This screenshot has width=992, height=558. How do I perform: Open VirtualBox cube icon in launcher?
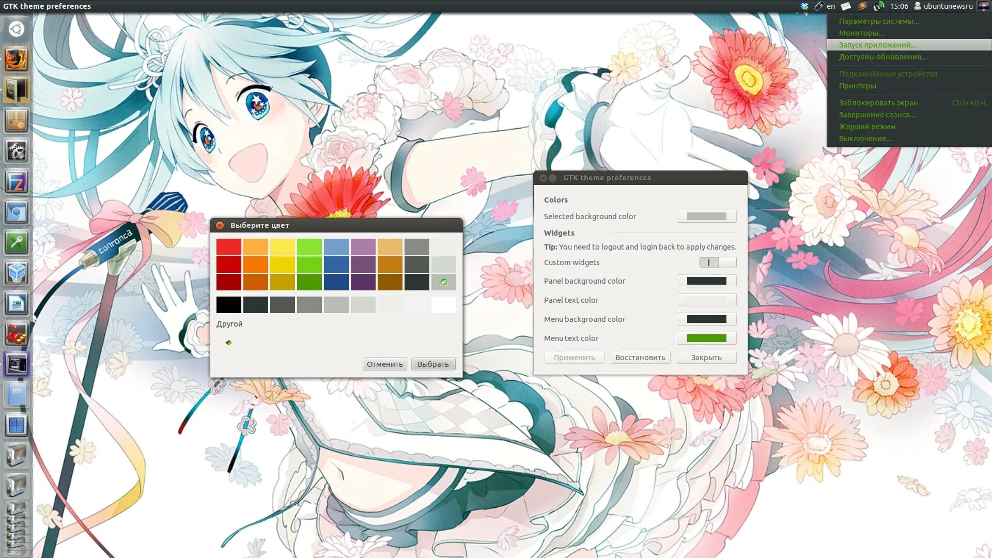[16, 273]
